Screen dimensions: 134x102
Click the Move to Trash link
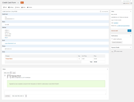(114, 31)
